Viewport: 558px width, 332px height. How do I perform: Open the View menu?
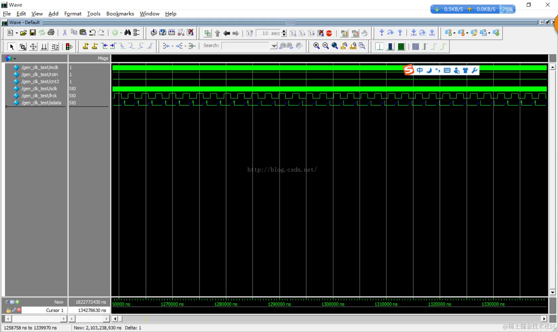point(37,14)
